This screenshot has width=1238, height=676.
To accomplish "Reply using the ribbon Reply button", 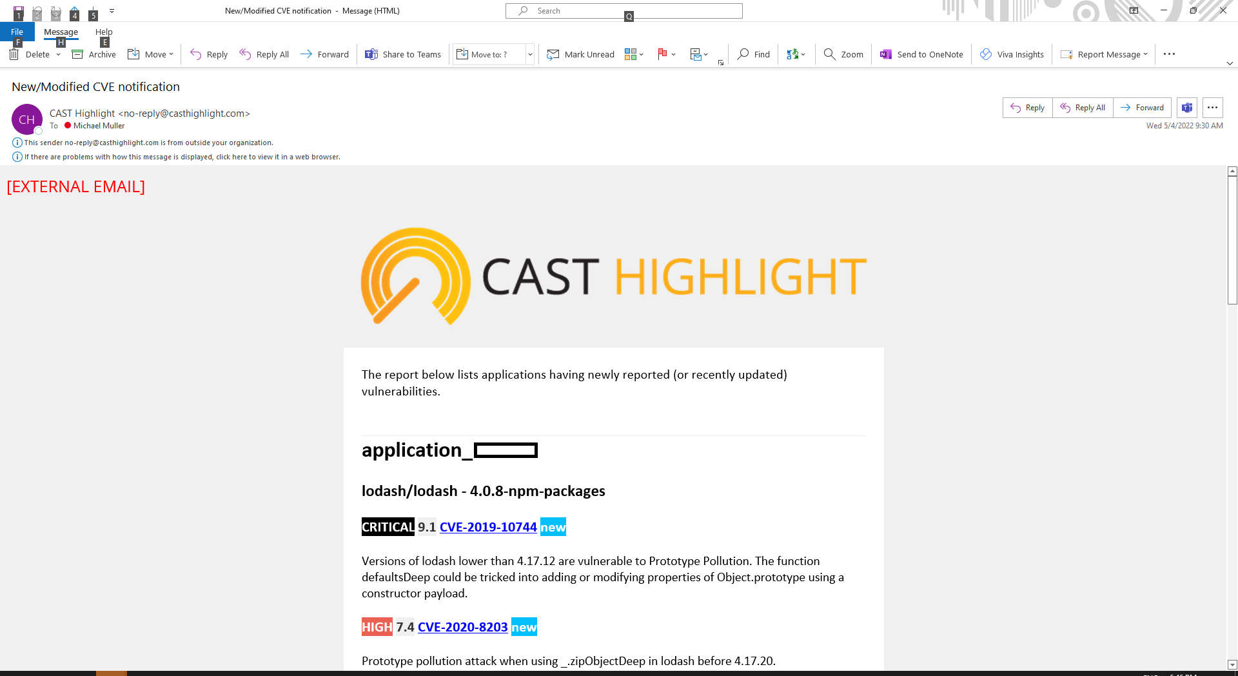I will 209,54.
